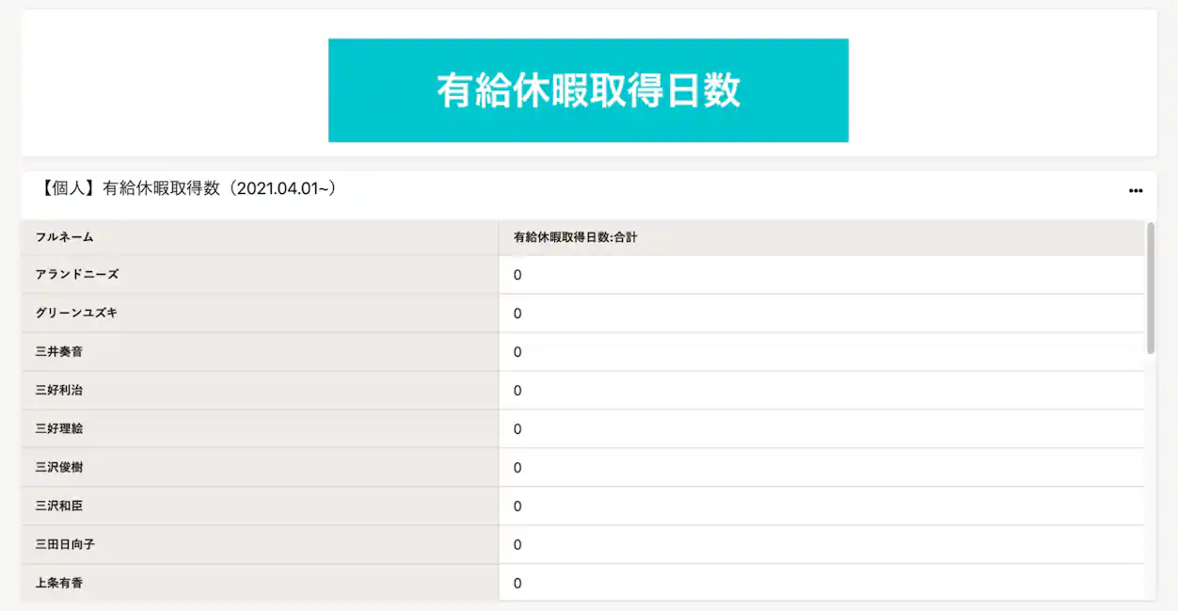This screenshot has height=611, width=1178.
Task: Sort by the 有給休暇取得日数:合計 column header
Action: 574,237
